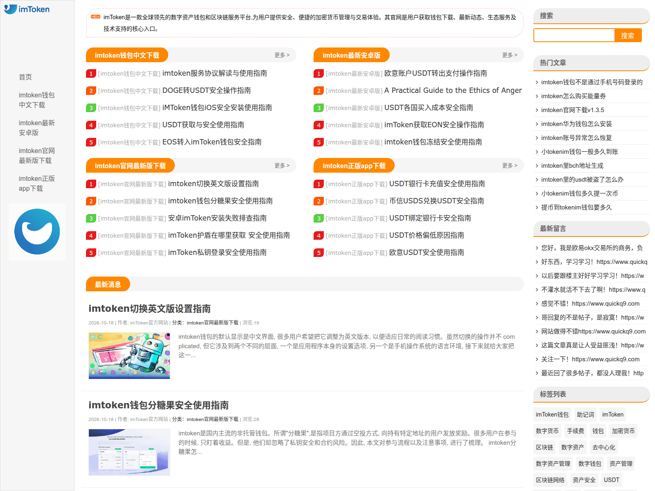Open the imtoken最新安卓版 section heading tab
The height and width of the screenshot is (491, 655).
[x=352, y=55]
